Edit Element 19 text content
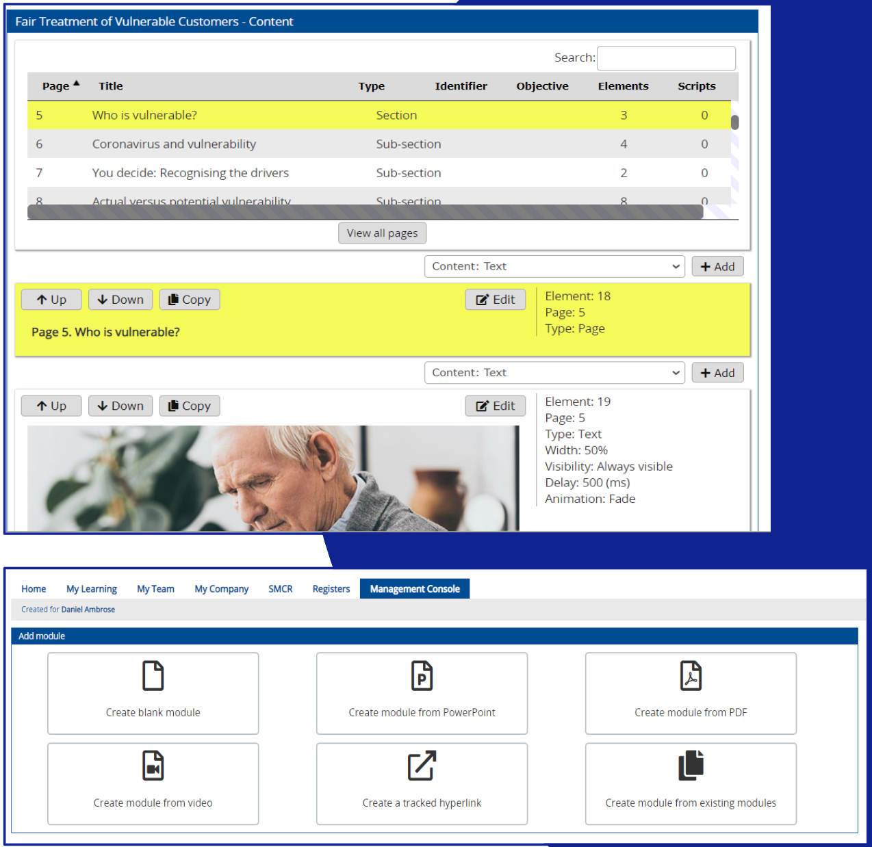 [496, 406]
